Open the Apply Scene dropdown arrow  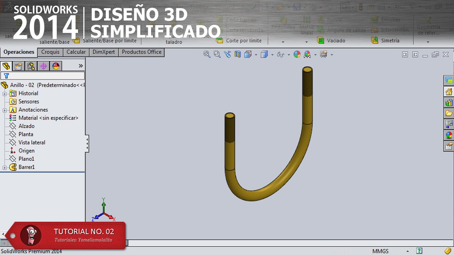315,55
